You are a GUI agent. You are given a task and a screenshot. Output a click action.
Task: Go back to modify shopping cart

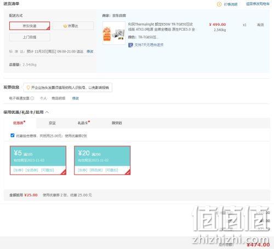pyautogui.click(x=258, y=4)
